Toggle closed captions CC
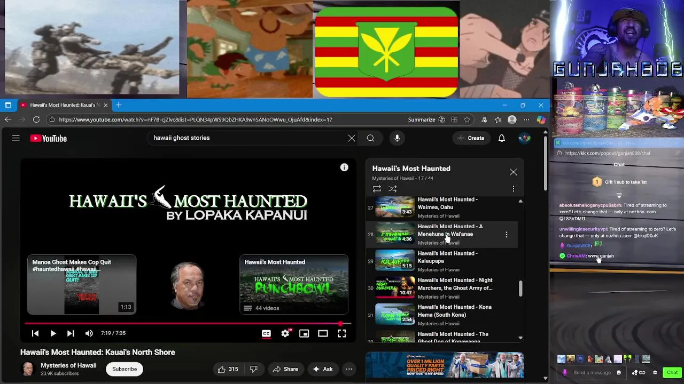Image resolution: width=684 pixels, height=384 pixels. coord(266,333)
